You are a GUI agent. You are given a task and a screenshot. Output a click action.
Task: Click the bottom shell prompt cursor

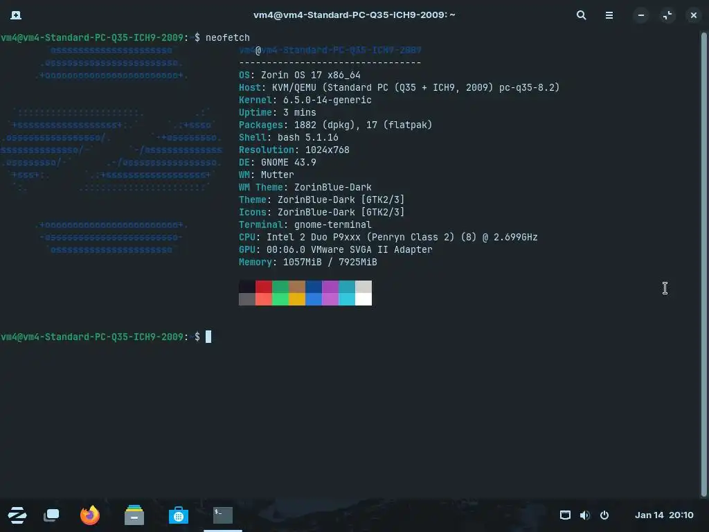(208, 337)
